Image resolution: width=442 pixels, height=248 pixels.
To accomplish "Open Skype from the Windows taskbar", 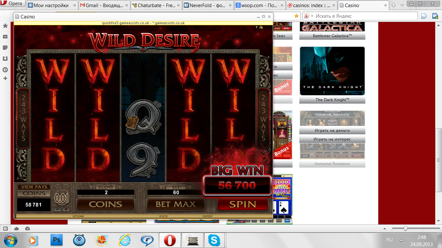I will point(214,240).
